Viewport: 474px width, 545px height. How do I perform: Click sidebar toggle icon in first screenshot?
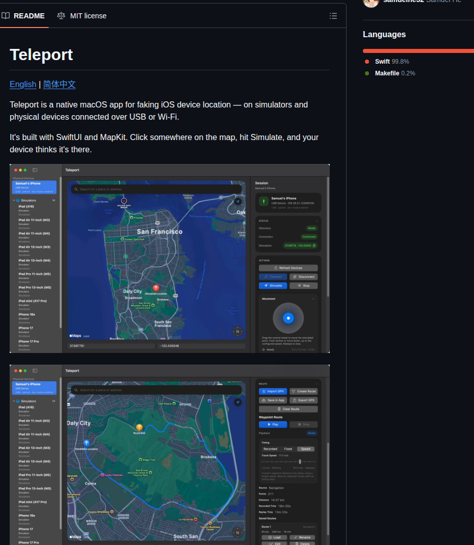pos(35,170)
